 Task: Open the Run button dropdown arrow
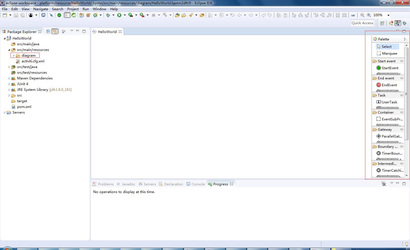[125, 15]
